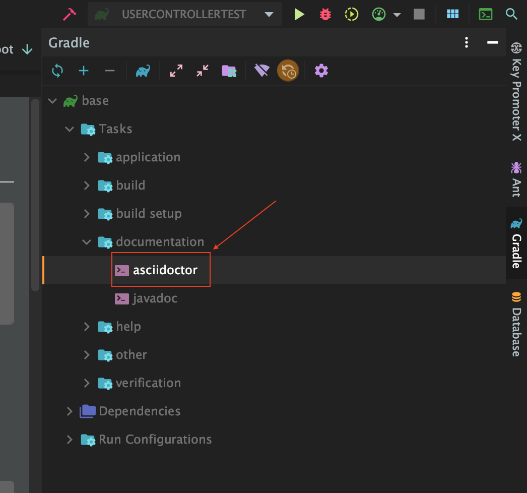Image resolution: width=527 pixels, height=493 pixels.
Task: Click the Profiler gauge icon
Action: pos(378,14)
